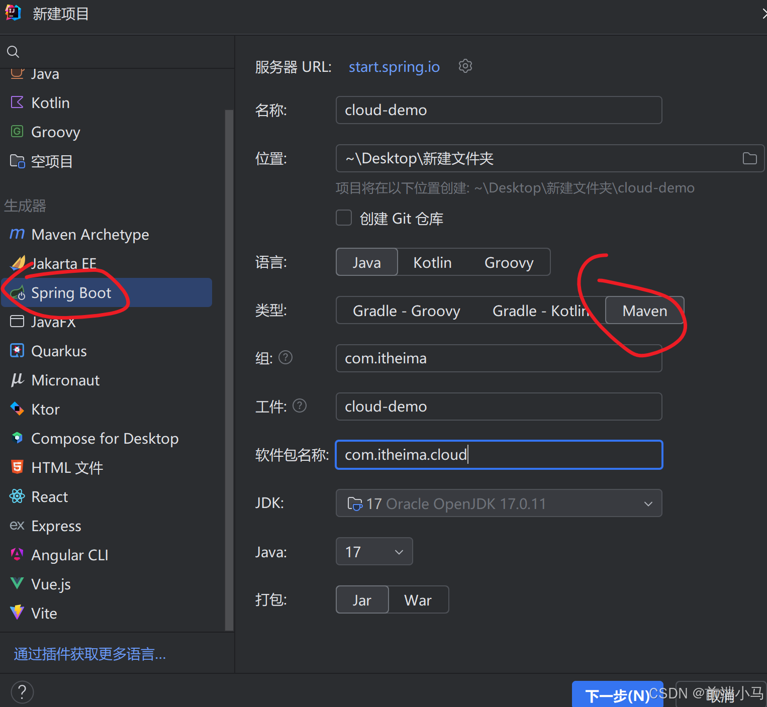Image resolution: width=767 pixels, height=707 pixels.
Task: Choose War packaging
Action: [418, 600]
